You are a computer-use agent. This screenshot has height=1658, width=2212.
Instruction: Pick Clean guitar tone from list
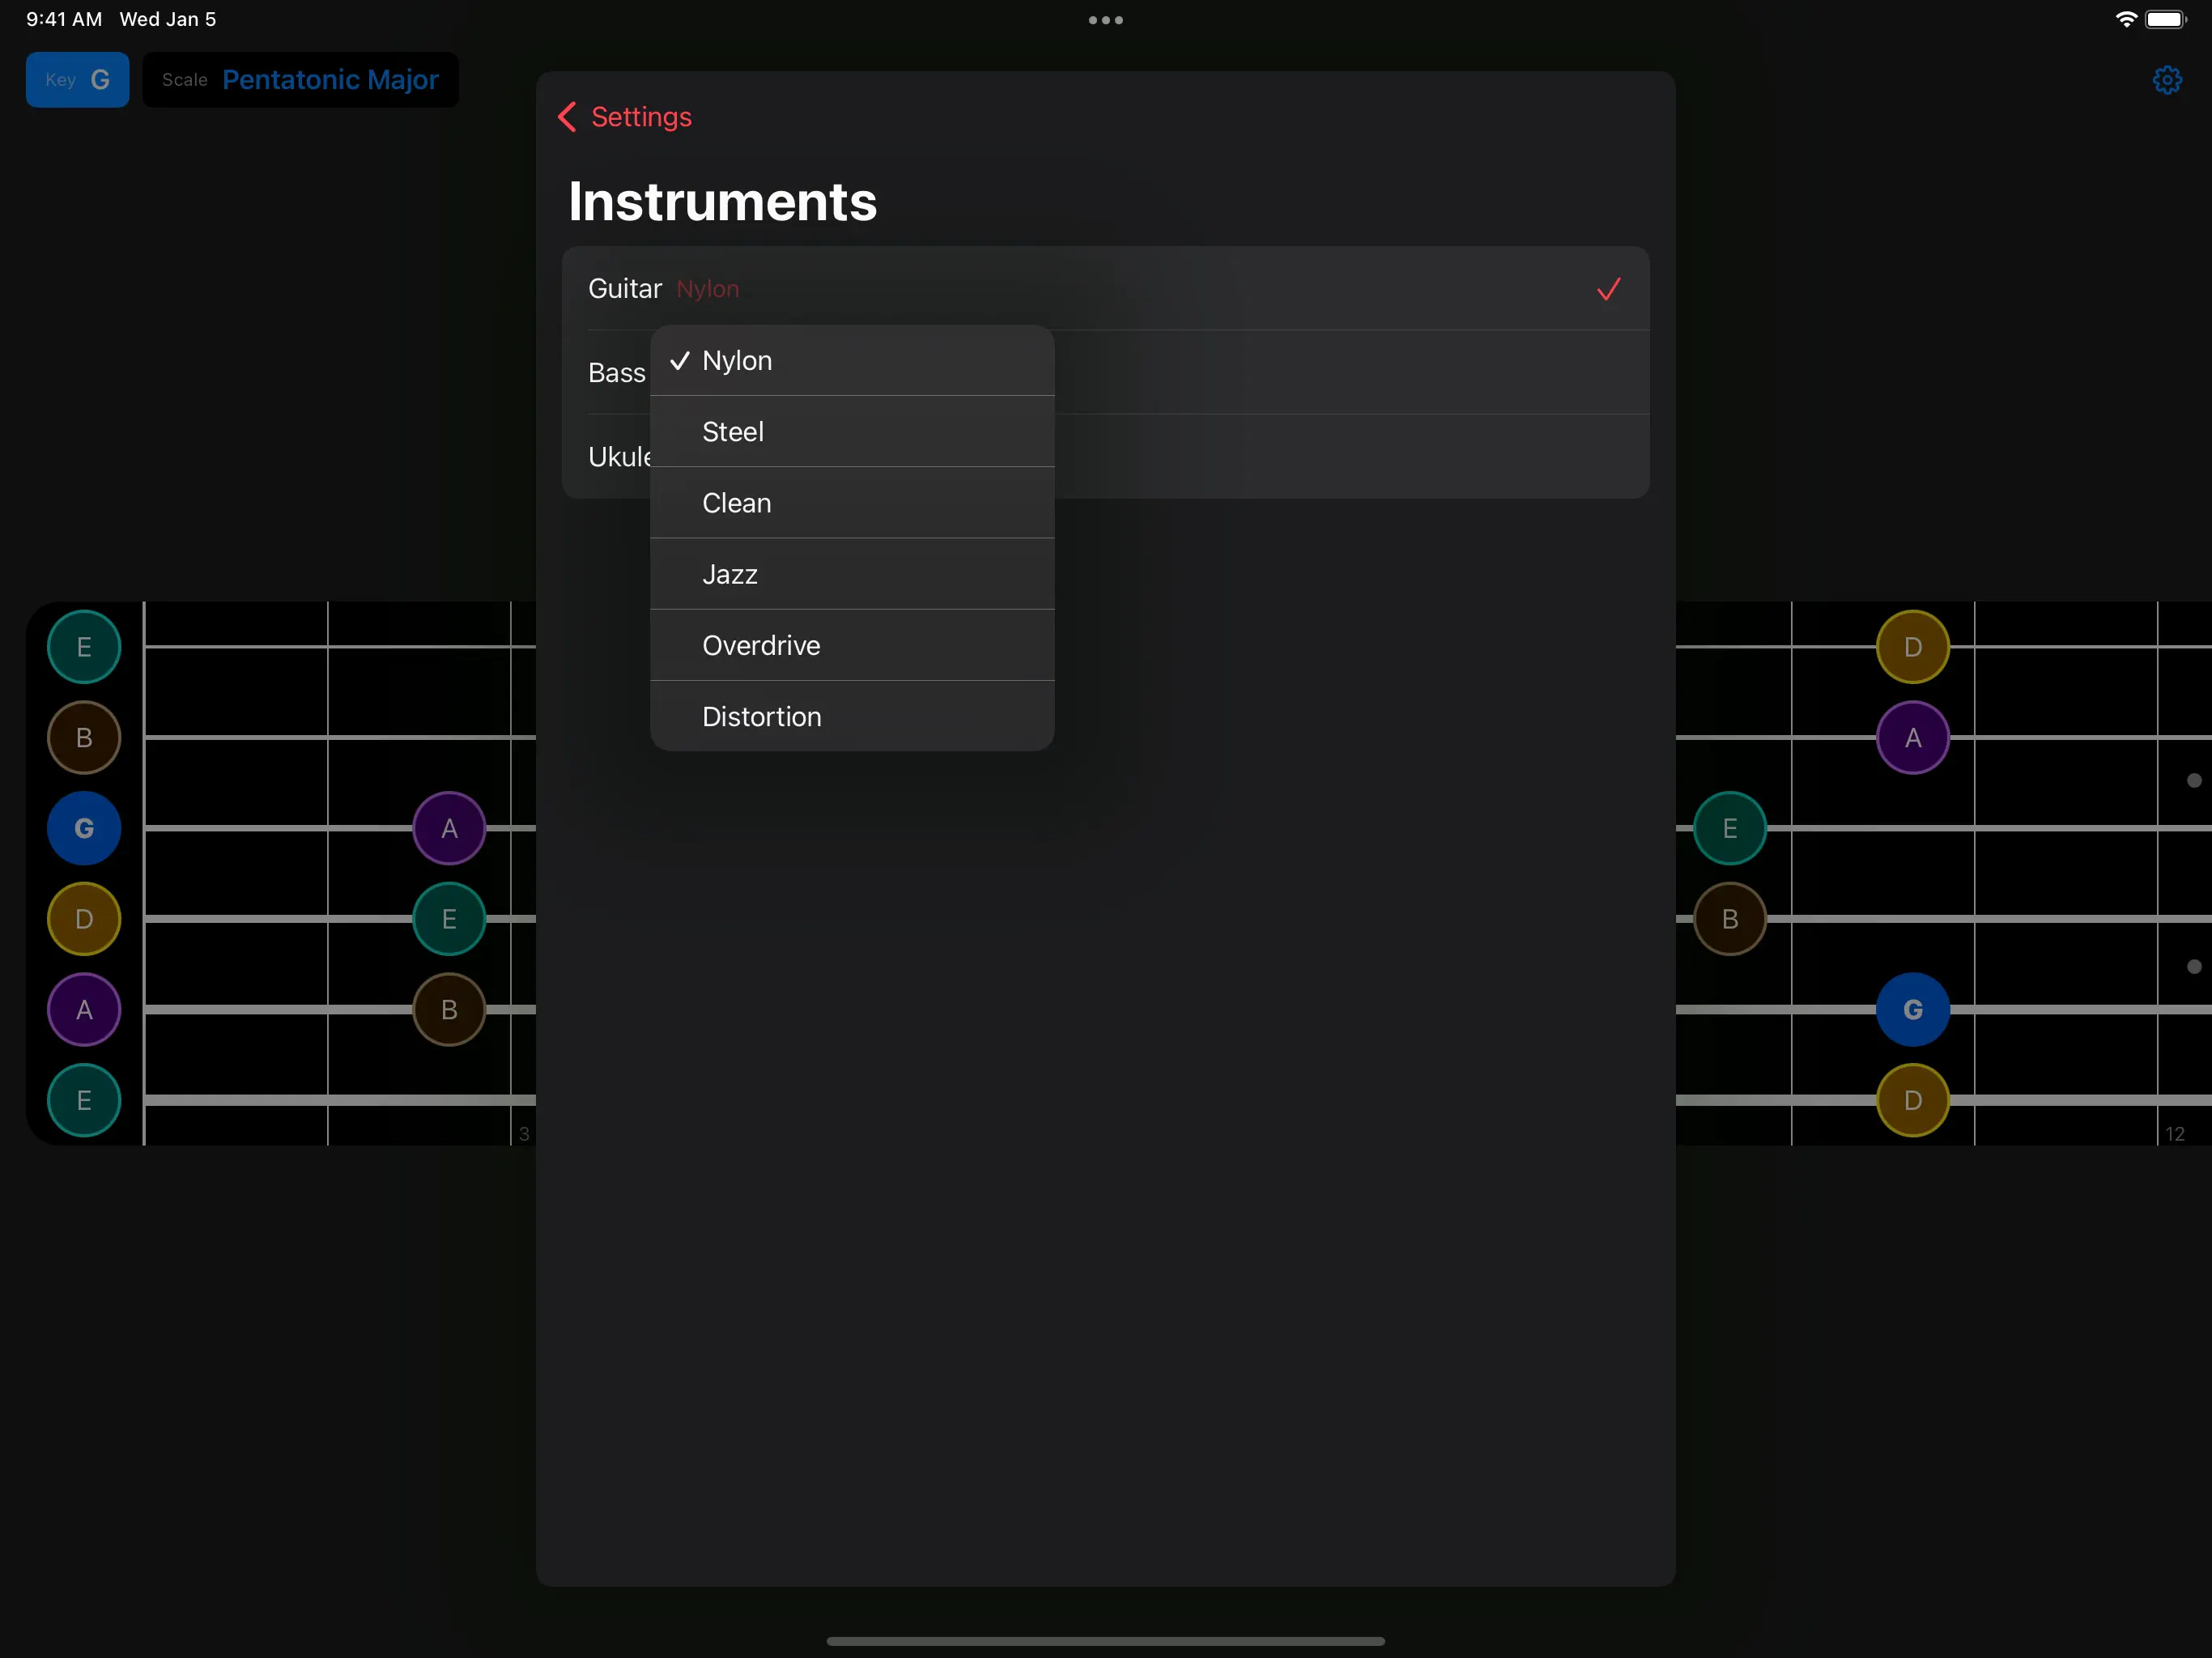[737, 503]
